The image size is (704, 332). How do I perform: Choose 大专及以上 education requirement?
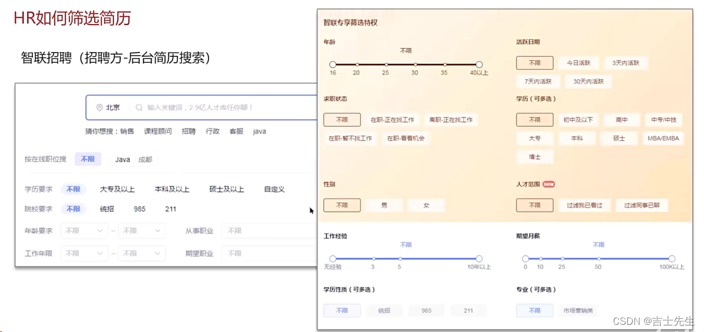click(117, 189)
